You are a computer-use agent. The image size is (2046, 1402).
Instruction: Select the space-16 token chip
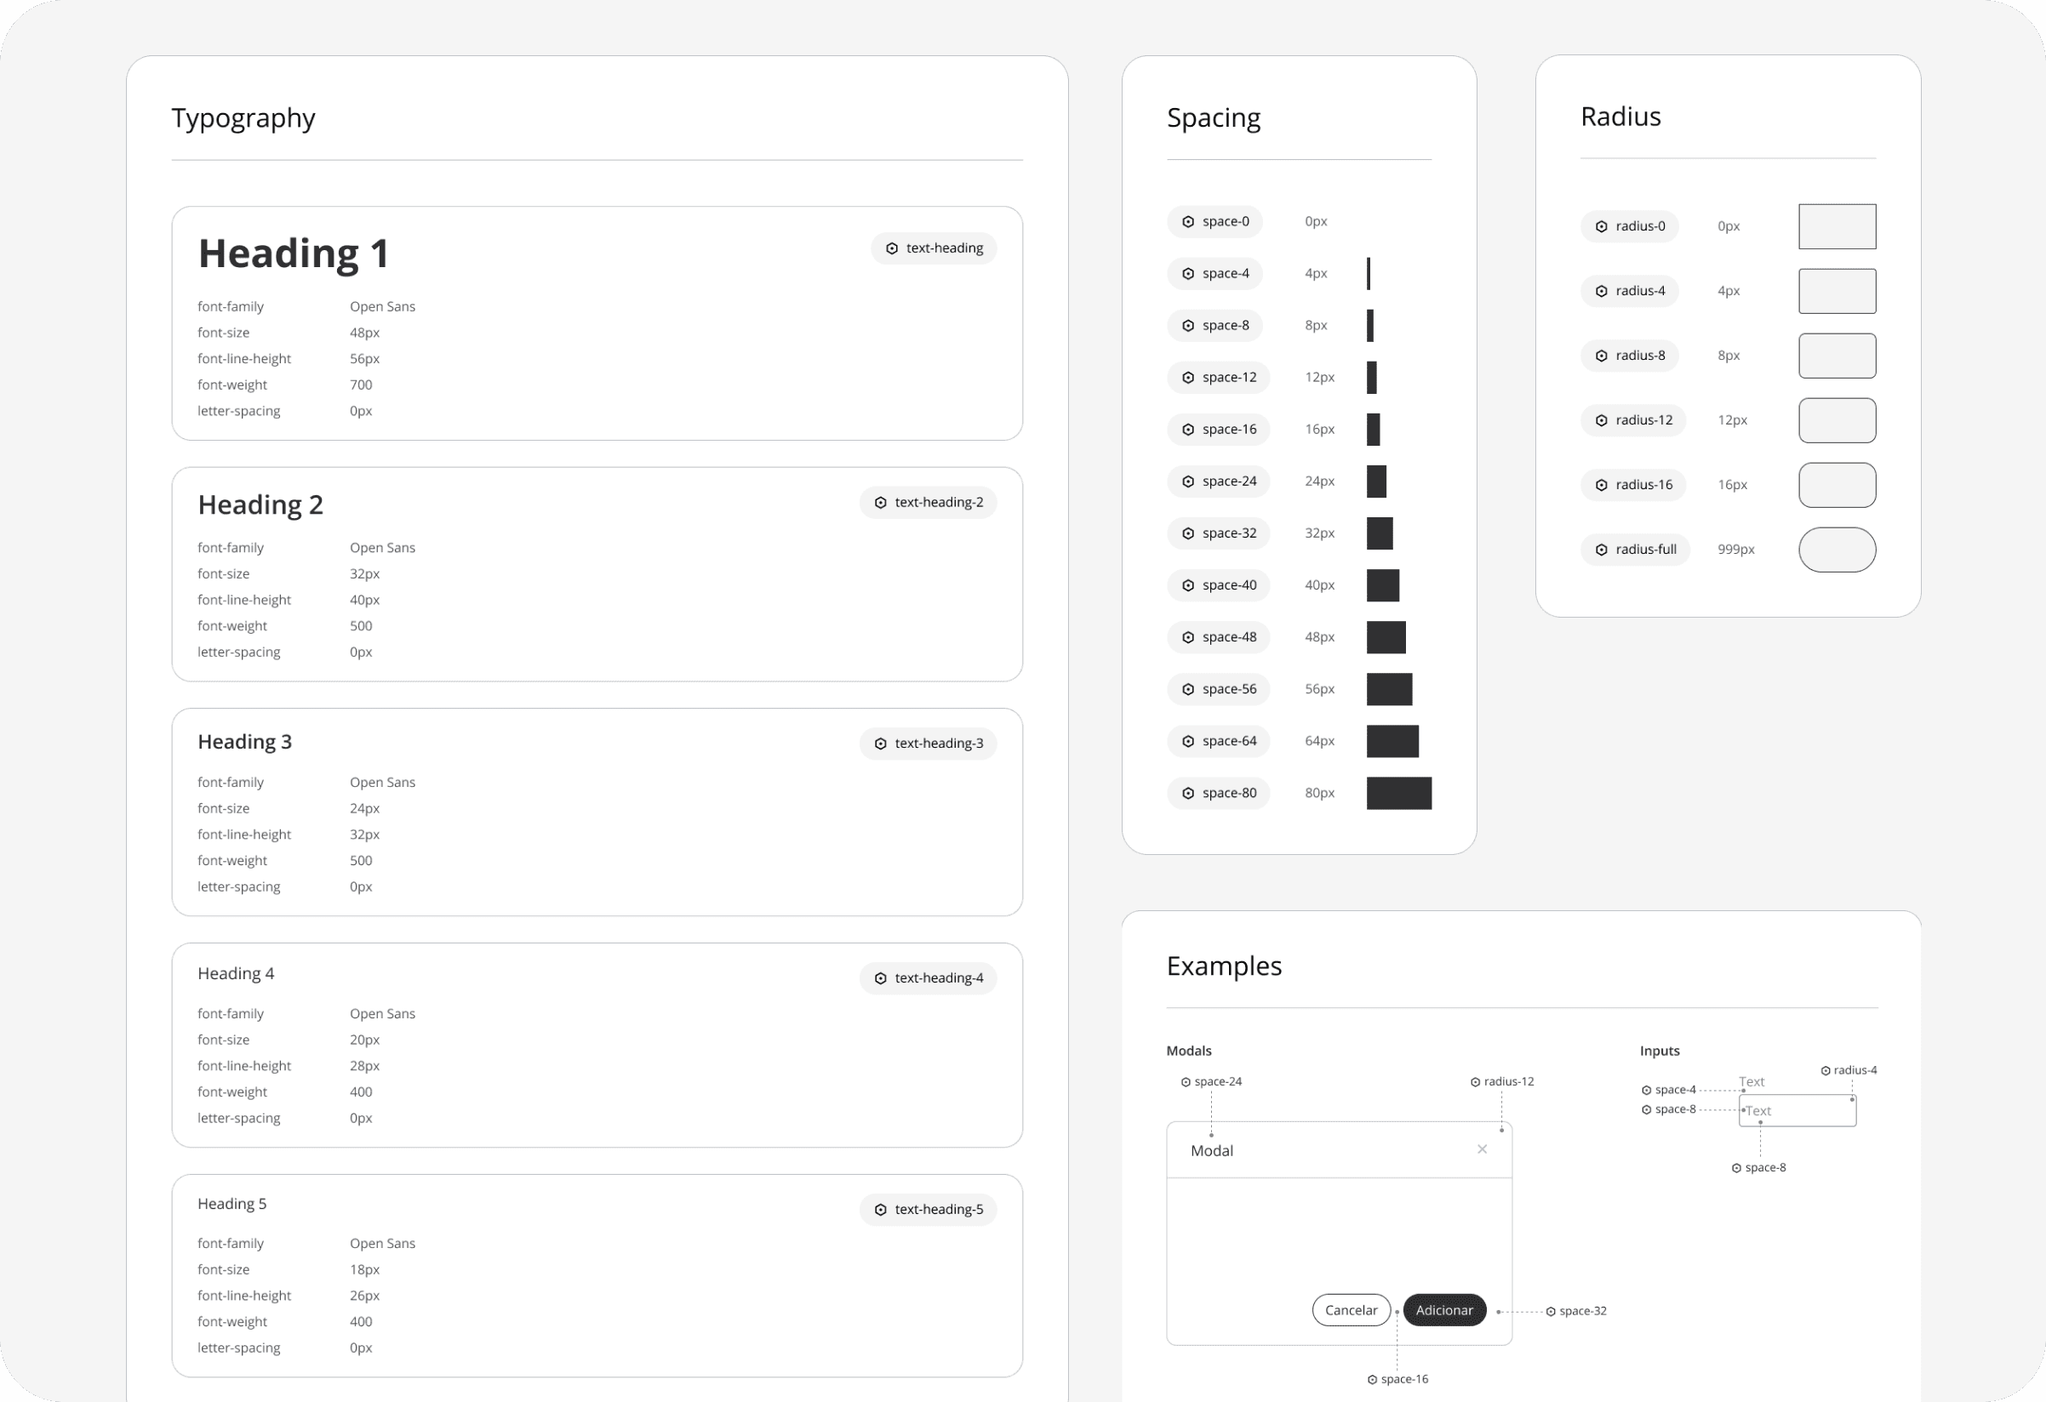coord(1219,429)
